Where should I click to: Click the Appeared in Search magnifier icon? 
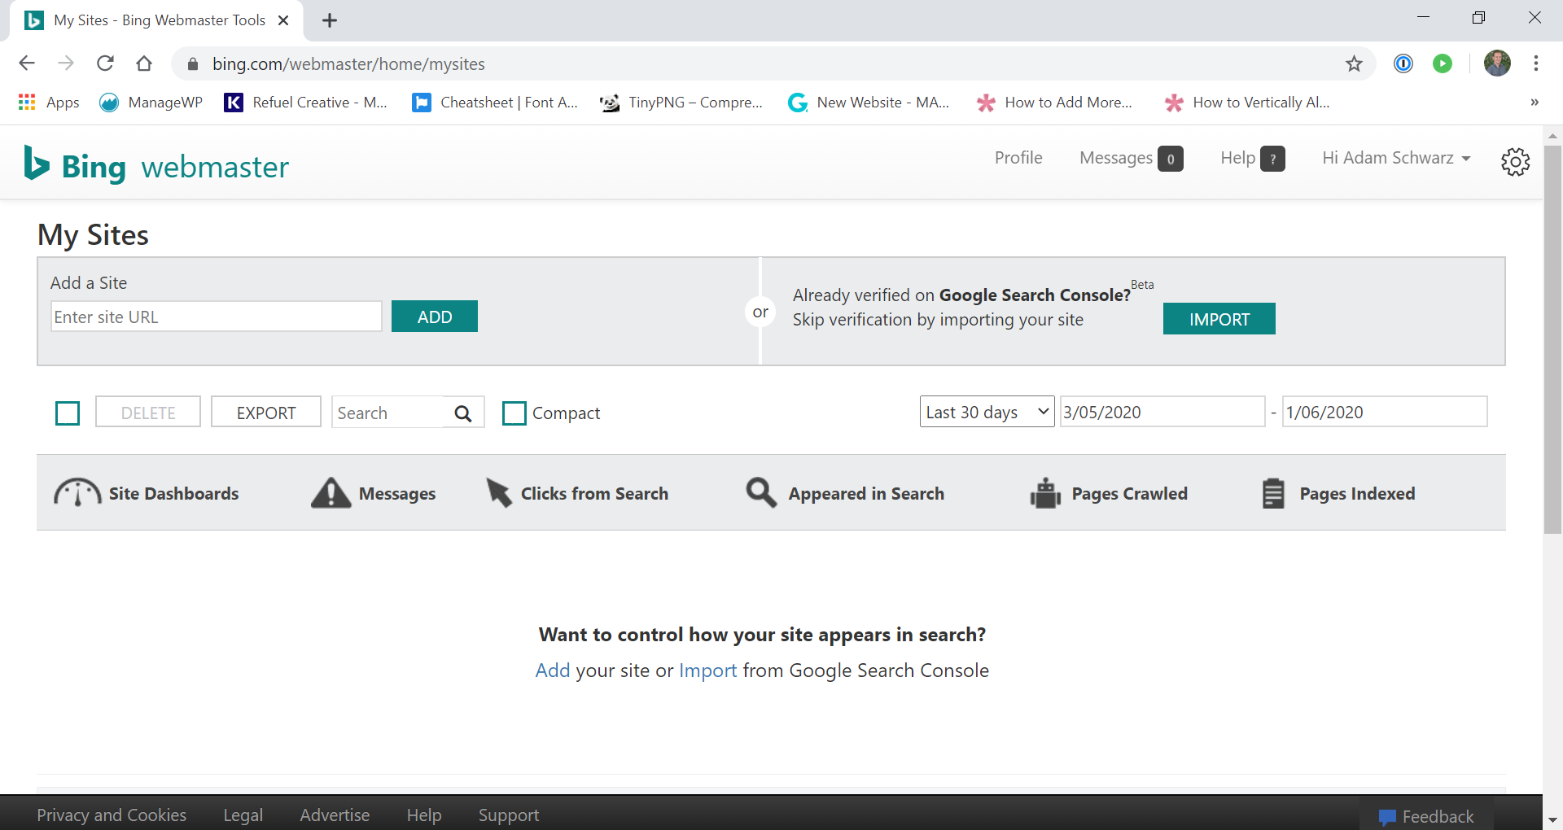(761, 492)
